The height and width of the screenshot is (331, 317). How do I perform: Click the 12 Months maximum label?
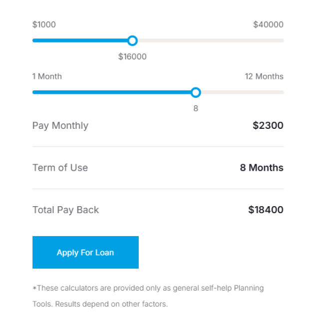264,76
